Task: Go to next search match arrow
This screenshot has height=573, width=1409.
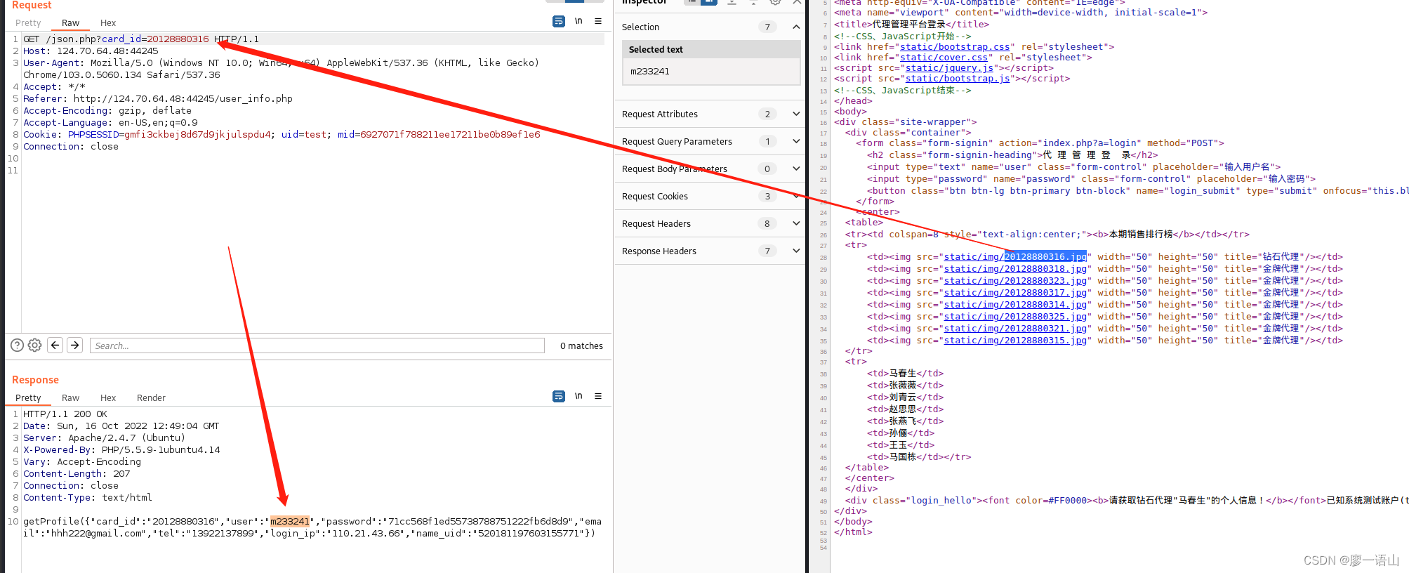Action: click(x=75, y=345)
